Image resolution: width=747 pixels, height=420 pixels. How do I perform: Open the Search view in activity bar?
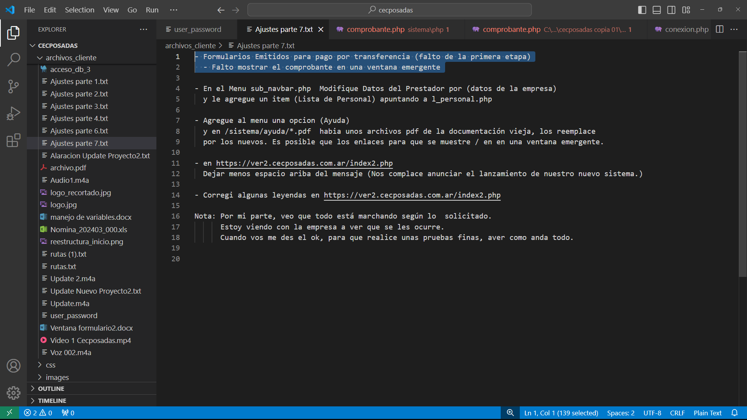click(x=13, y=60)
